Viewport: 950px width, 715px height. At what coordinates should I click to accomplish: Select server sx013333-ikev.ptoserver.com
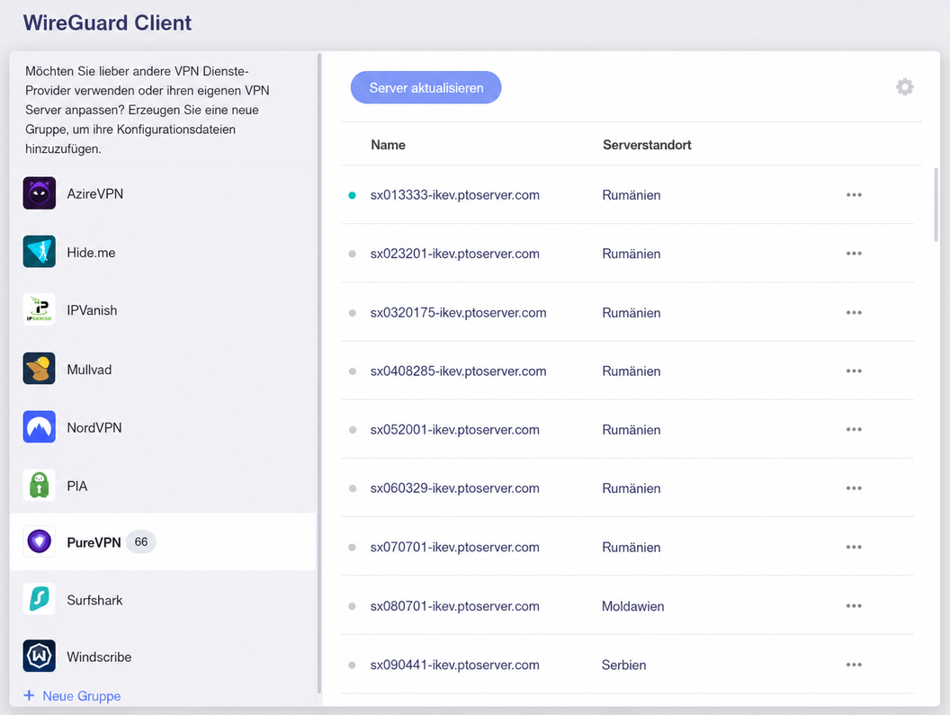[x=455, y=195]
